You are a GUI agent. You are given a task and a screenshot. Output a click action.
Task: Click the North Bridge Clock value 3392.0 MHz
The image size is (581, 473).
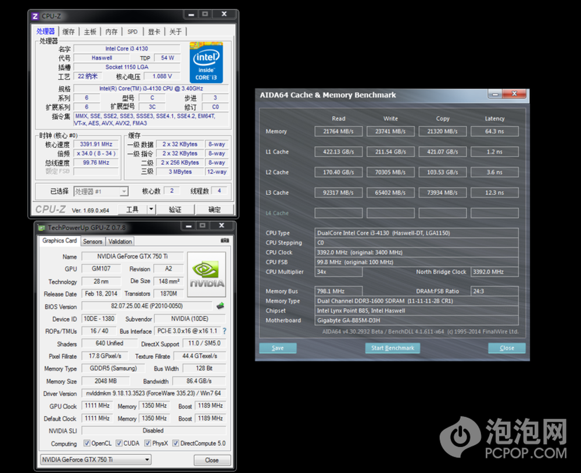[x=494, y=272]
